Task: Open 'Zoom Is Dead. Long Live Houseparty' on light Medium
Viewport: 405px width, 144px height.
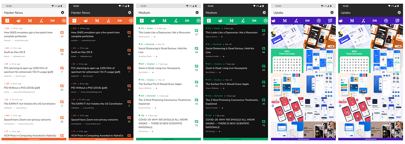Action: [159, 68]
